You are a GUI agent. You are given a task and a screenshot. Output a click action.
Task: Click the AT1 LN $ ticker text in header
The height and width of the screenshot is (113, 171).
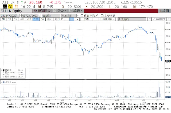pyautogui.click(x=10, y=2)
